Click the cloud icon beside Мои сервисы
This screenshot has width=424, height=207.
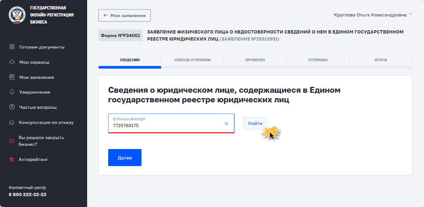coord(12,62)
